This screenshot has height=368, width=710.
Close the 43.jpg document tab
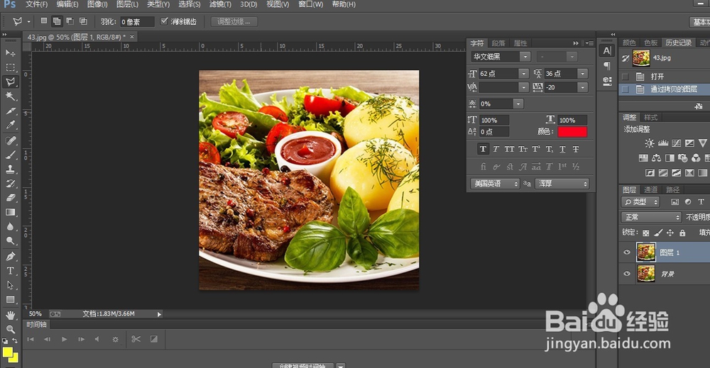(132, 37)
